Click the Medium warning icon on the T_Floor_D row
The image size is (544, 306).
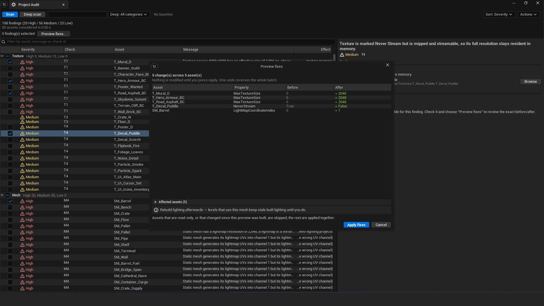pos(23,122)
